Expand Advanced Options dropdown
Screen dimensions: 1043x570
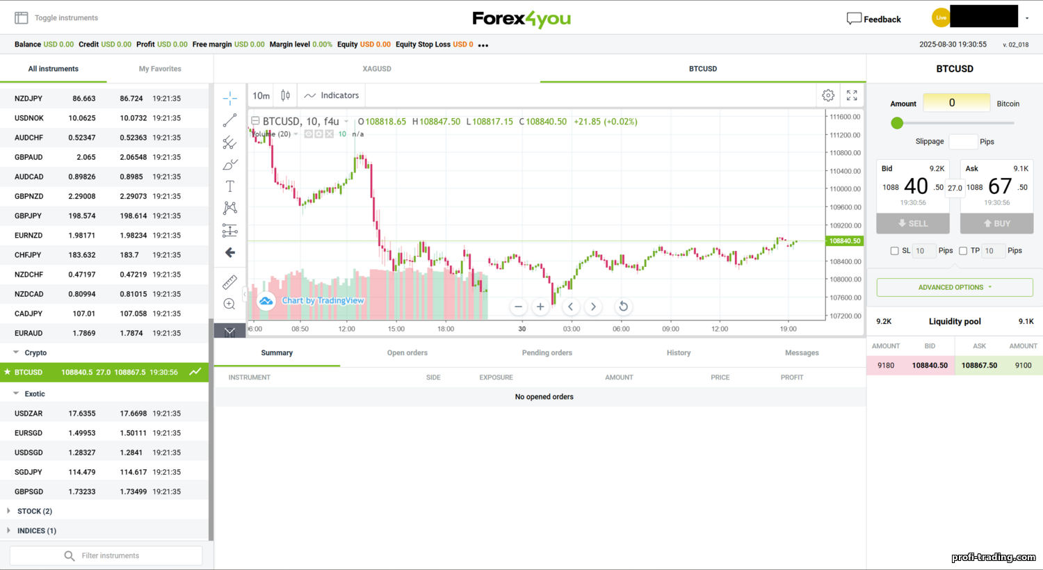click(954, 287)
